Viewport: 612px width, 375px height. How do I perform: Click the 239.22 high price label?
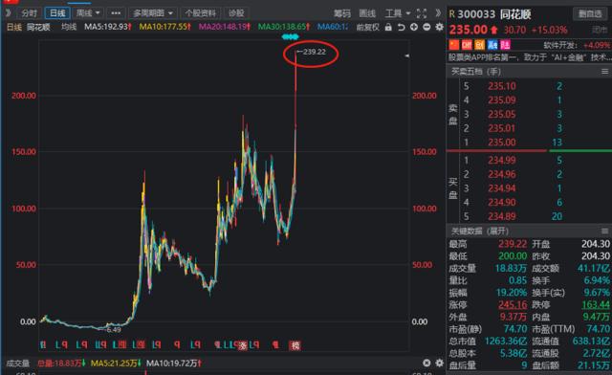point(314,52)
